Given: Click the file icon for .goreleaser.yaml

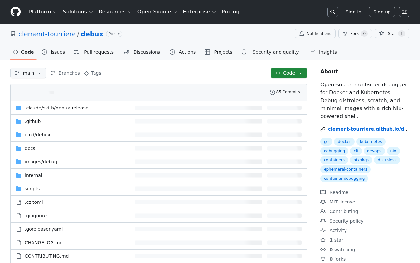Looking at the screenshot, I should click(x=19, y=229).
